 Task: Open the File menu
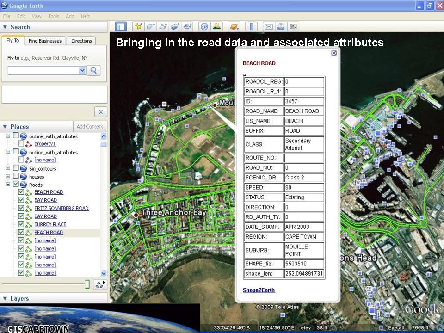pos(6,16)
